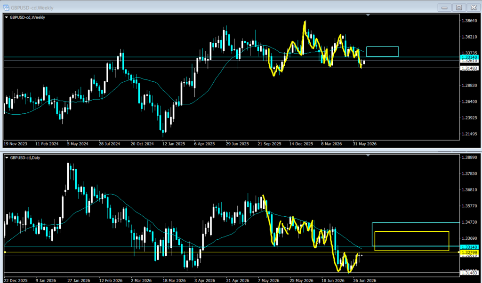Click the 1.21495 scale value on weekly chart

coord(469,134)
